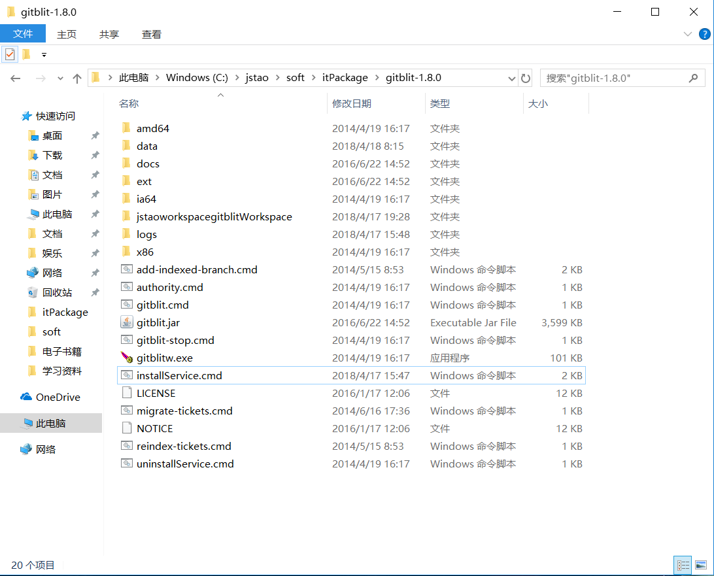714x576 pixels.
Task: Toggle details list view in status bar
Action: [x=683, y=565]
